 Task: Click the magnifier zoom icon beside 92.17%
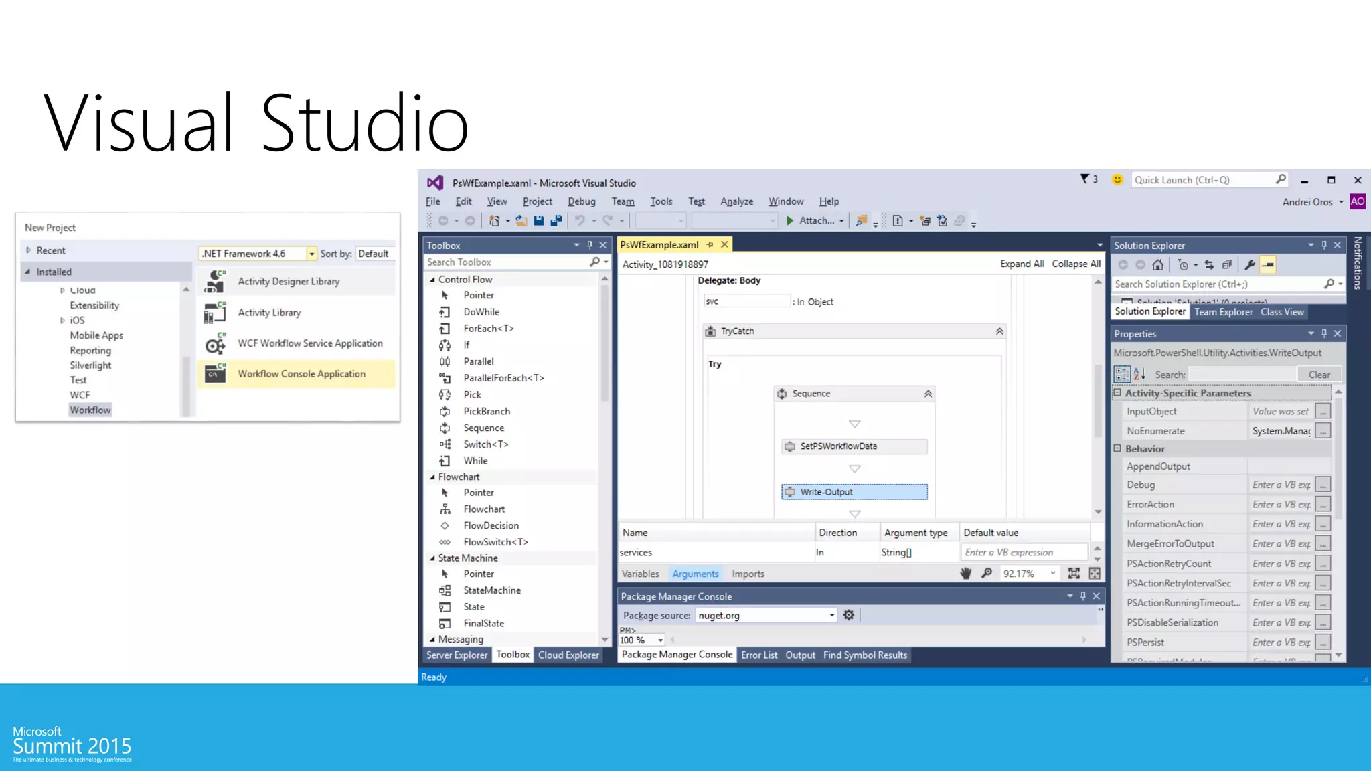point(987,573)
